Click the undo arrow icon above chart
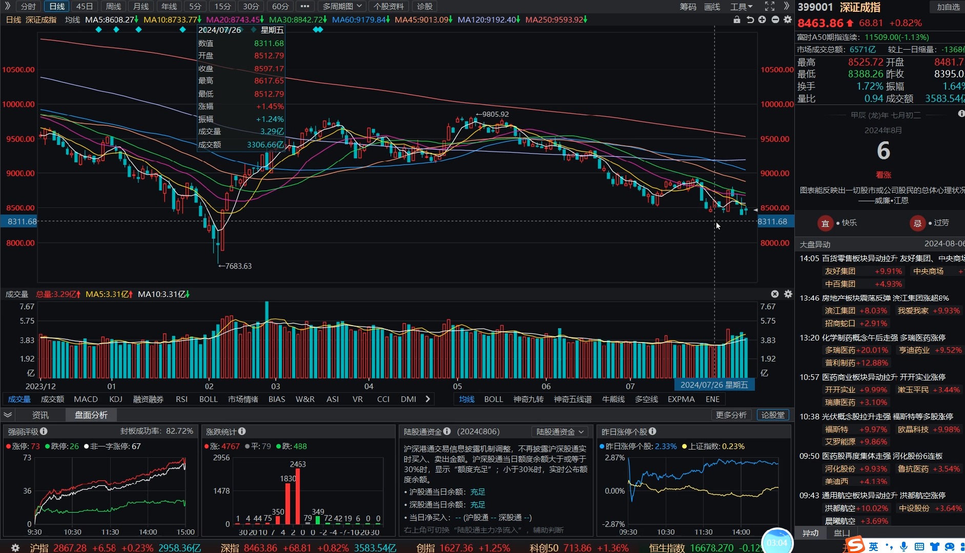965x553 pixels. pyautogui.click(x=750, y=19)
